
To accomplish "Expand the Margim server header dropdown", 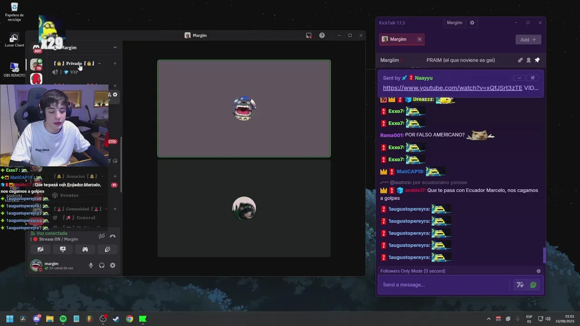I will (x=115, y=48).
